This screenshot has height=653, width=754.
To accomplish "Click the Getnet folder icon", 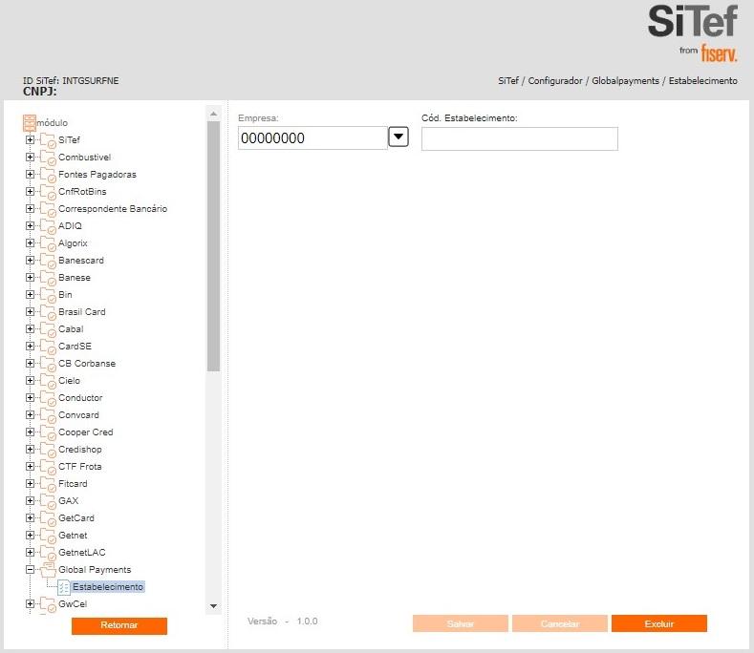I will [x=48, y=536].
